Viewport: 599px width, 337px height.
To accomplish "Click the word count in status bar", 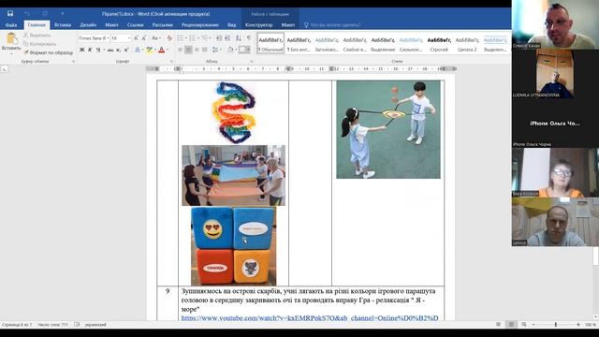I will (x=52, y=325).
